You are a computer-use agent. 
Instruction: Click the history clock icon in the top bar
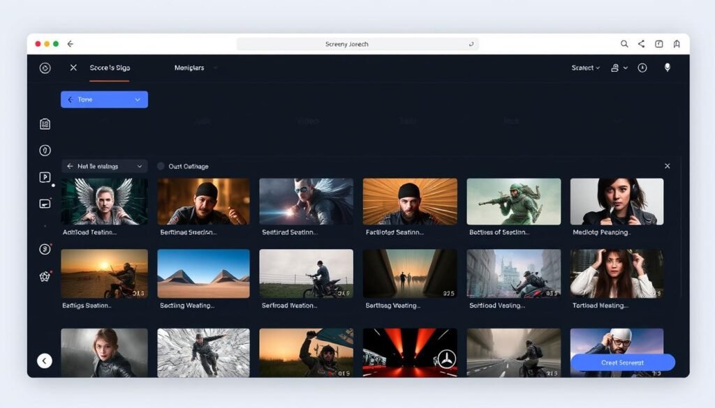click(642, 68)
